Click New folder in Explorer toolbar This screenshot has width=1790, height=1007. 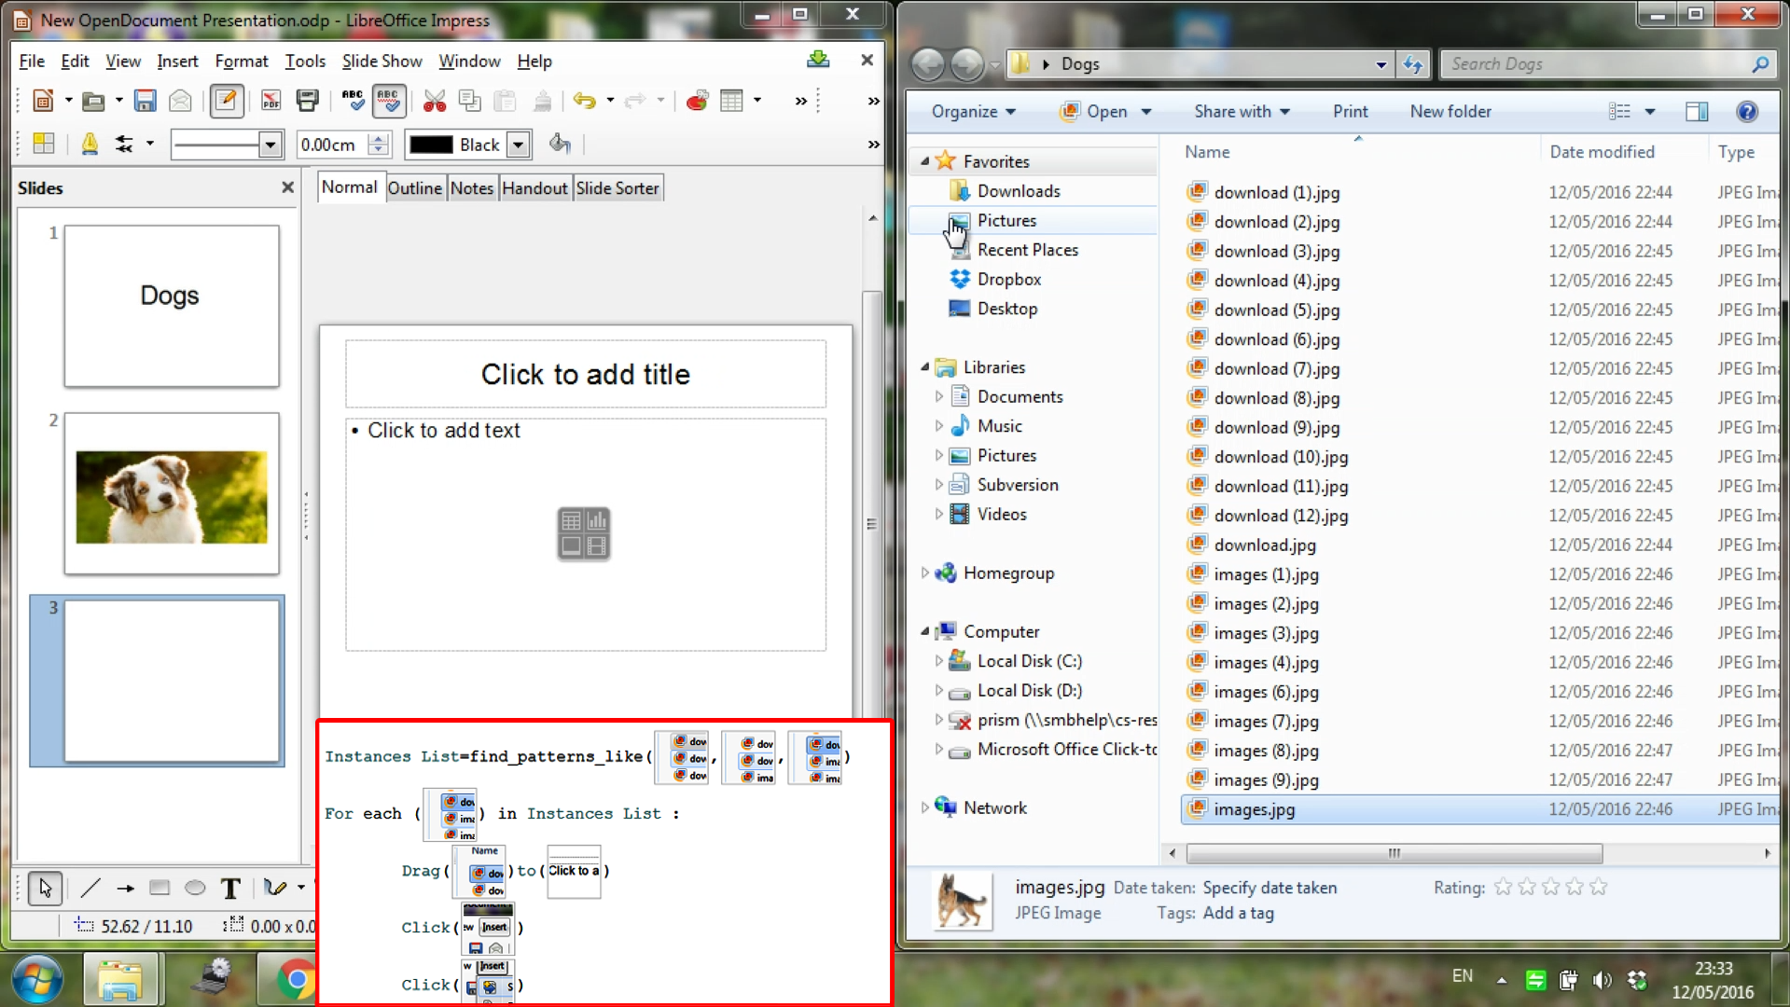coord(1450,112)
